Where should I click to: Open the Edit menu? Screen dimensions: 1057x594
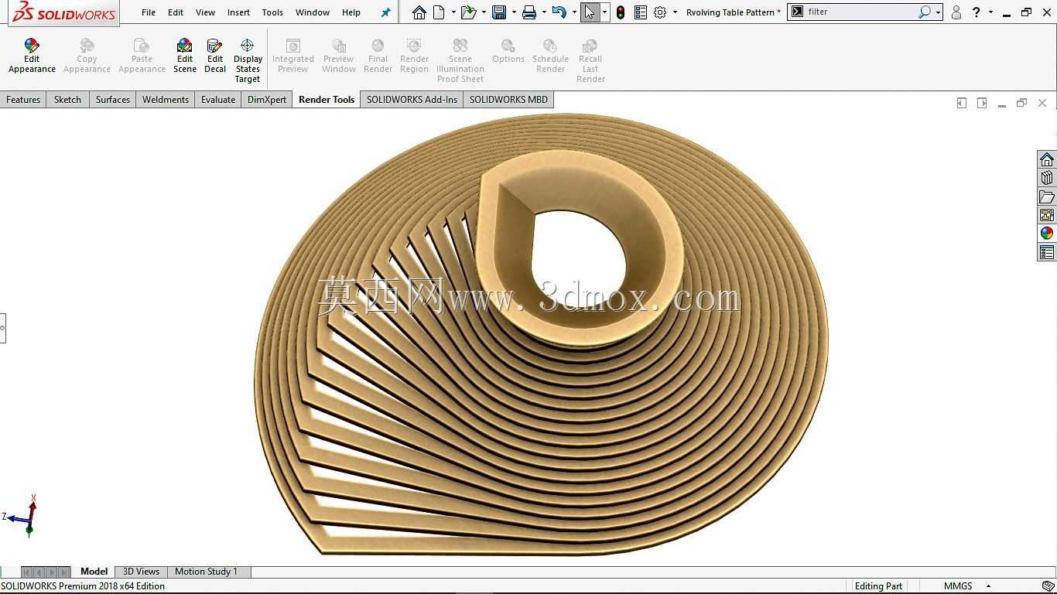click(x=176, y=12)
